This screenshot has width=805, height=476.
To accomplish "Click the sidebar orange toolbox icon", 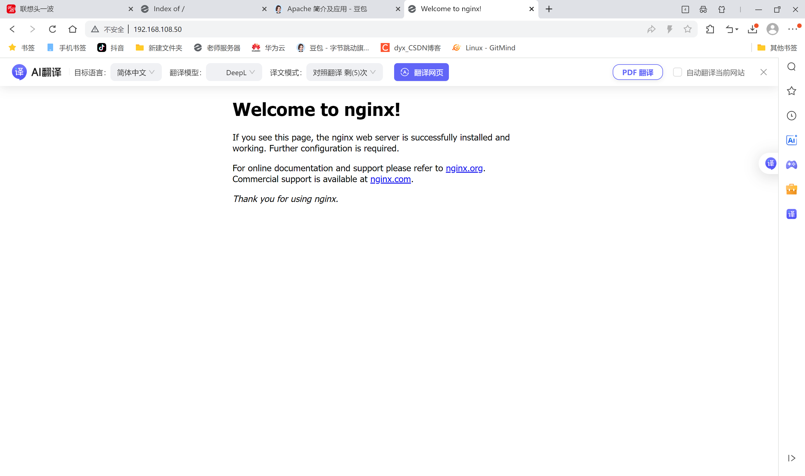I will pyautogui.click(x=791, y=189).
